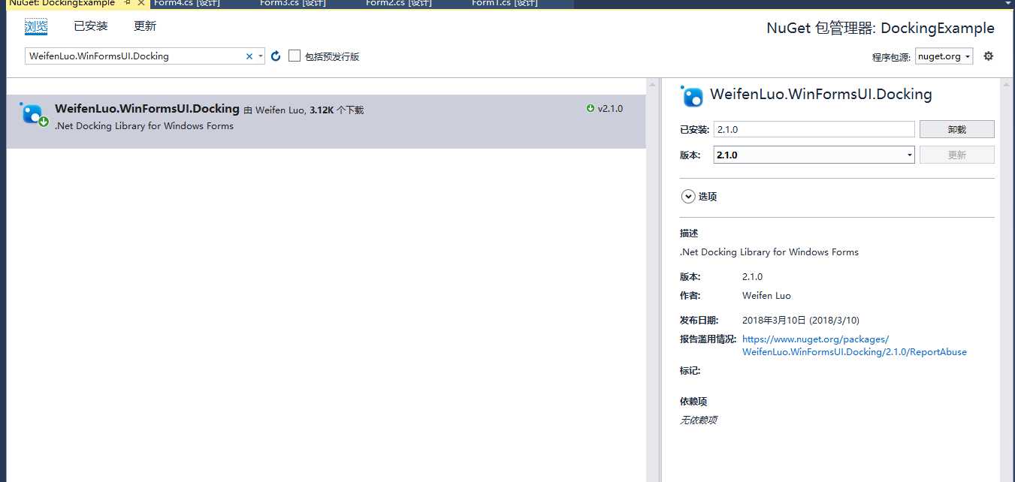Viewport: 1015px width, 482px height.
Task: Click the v2.1.0 installed version indicator
Action: click(605, 109)
